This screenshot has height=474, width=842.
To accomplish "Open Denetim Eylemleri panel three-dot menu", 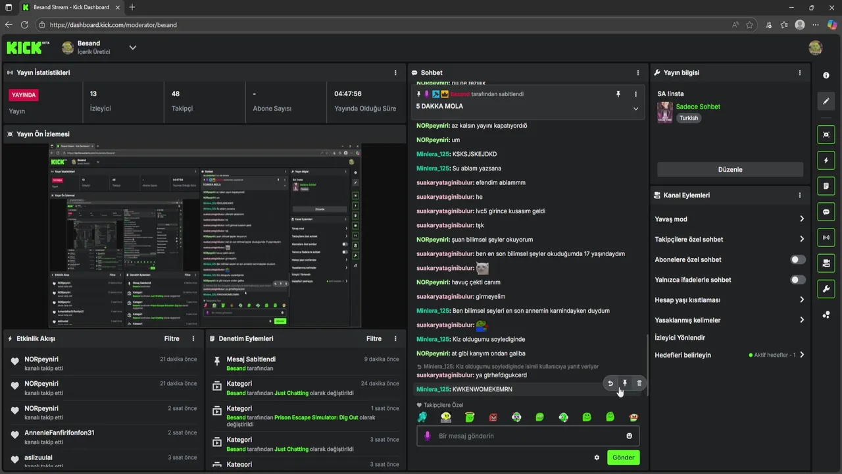I will tap(395, 338).
